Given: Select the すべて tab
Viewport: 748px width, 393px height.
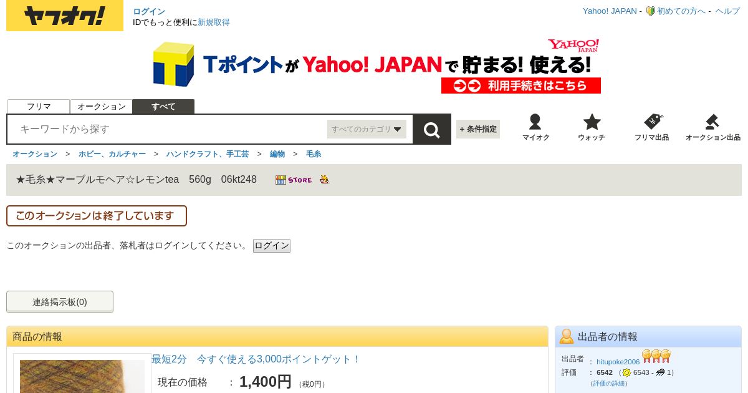Looking at the screenshot, I should click(x=163, y=107).
